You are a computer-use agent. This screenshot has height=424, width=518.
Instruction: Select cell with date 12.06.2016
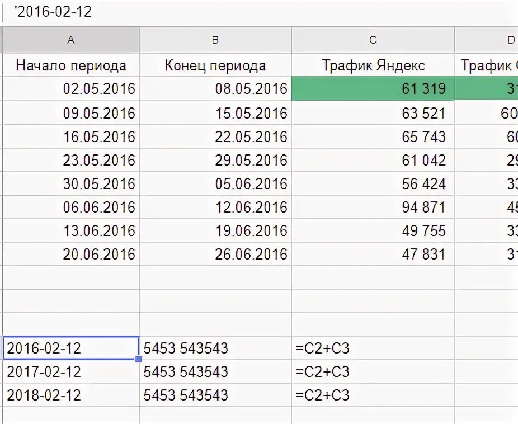coord(215,207)
